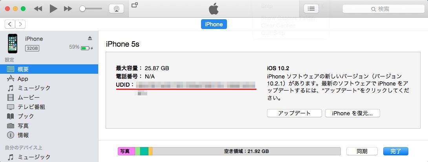Skip to the next track
The height and width of the screenshot is (162, 428).
68,9
